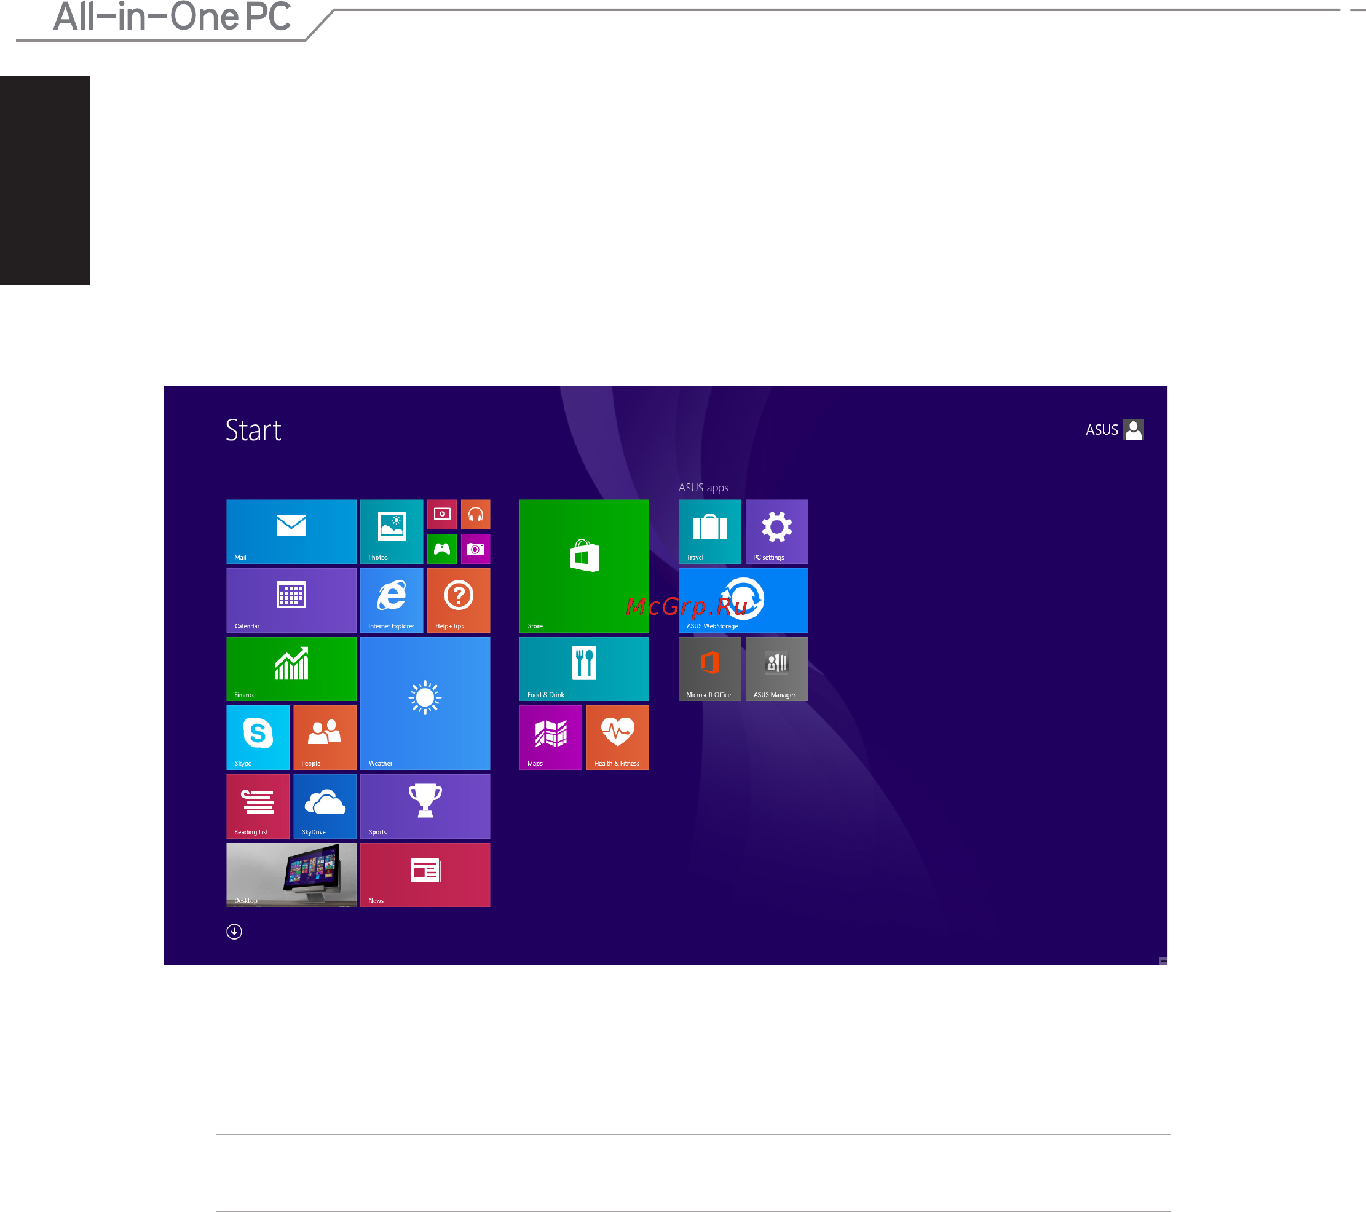Open the News tile

pyautogui.click(x=425, y=875)
